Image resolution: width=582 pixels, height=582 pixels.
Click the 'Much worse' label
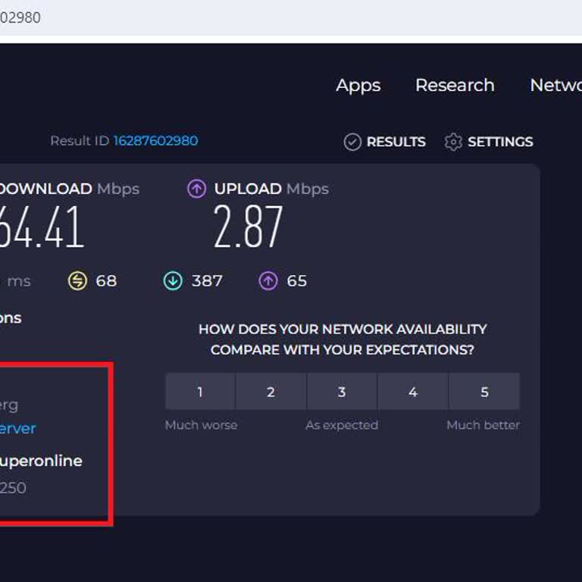pos(201,425)
